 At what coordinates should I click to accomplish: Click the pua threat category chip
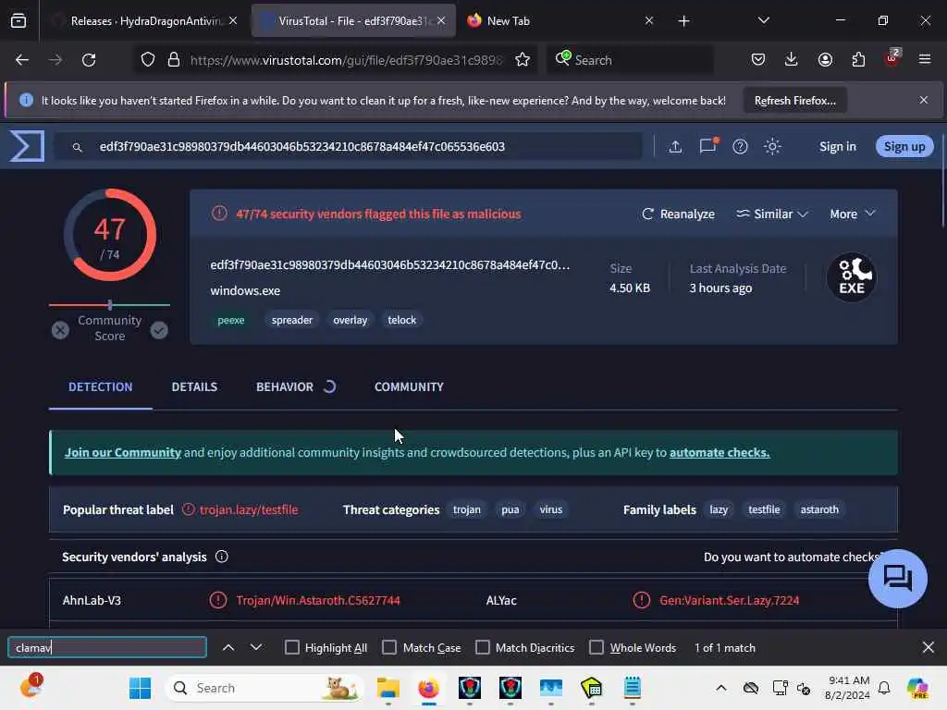pyautogui.click(x=510, y=509)
